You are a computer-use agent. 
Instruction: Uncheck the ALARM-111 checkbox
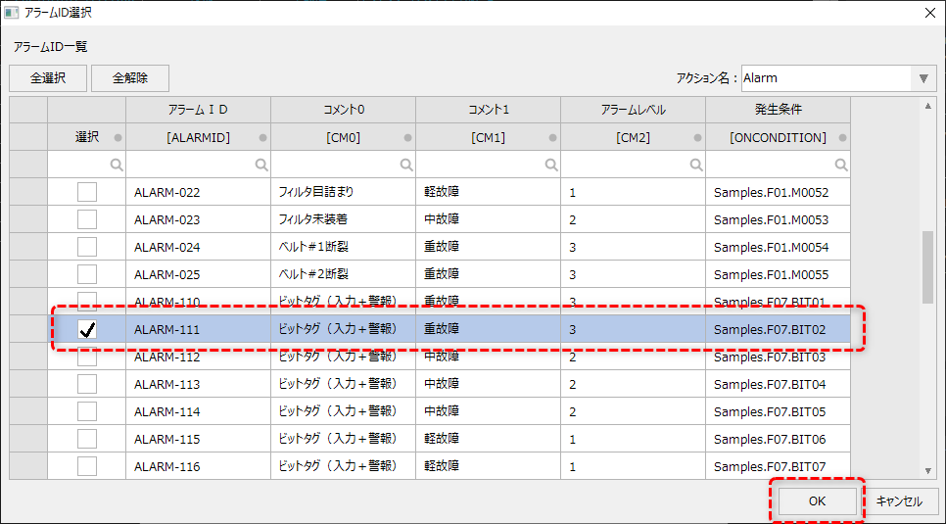[87, 330]
